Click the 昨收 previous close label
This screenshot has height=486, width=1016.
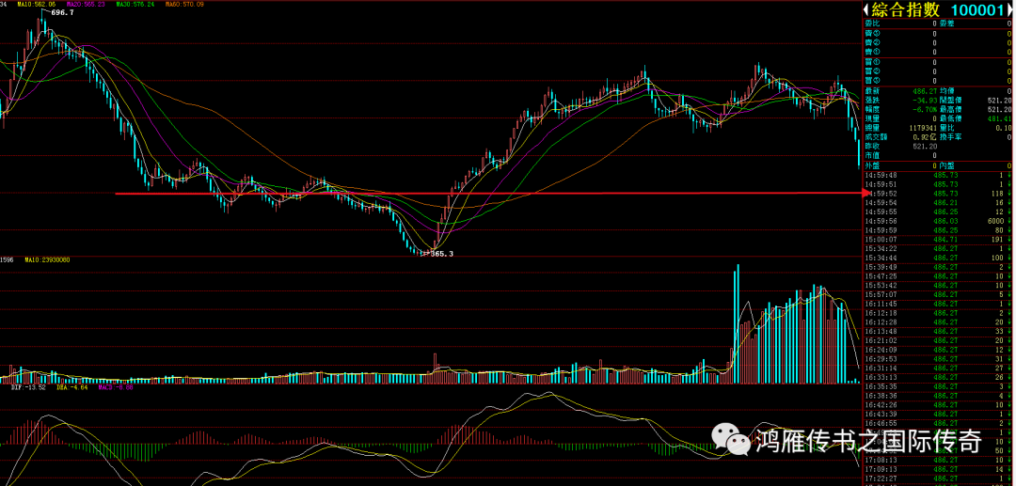pyautogui.click(x=873, y=147)
